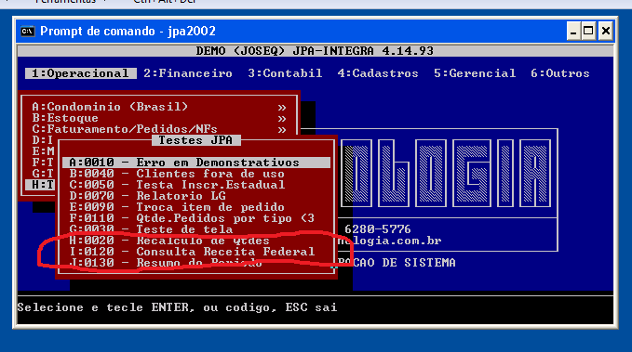Viewport: 632px width, 352px height.
Task: Select A:0010 Erro em Demonstrativos
Action: (x=196, y=163)
